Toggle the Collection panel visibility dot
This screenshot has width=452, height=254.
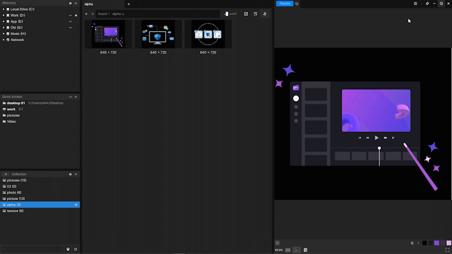point(70,174)
